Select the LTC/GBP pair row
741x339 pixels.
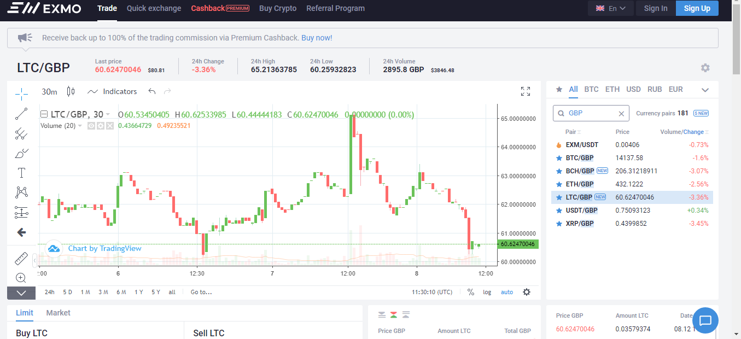[x=632, y=197]
